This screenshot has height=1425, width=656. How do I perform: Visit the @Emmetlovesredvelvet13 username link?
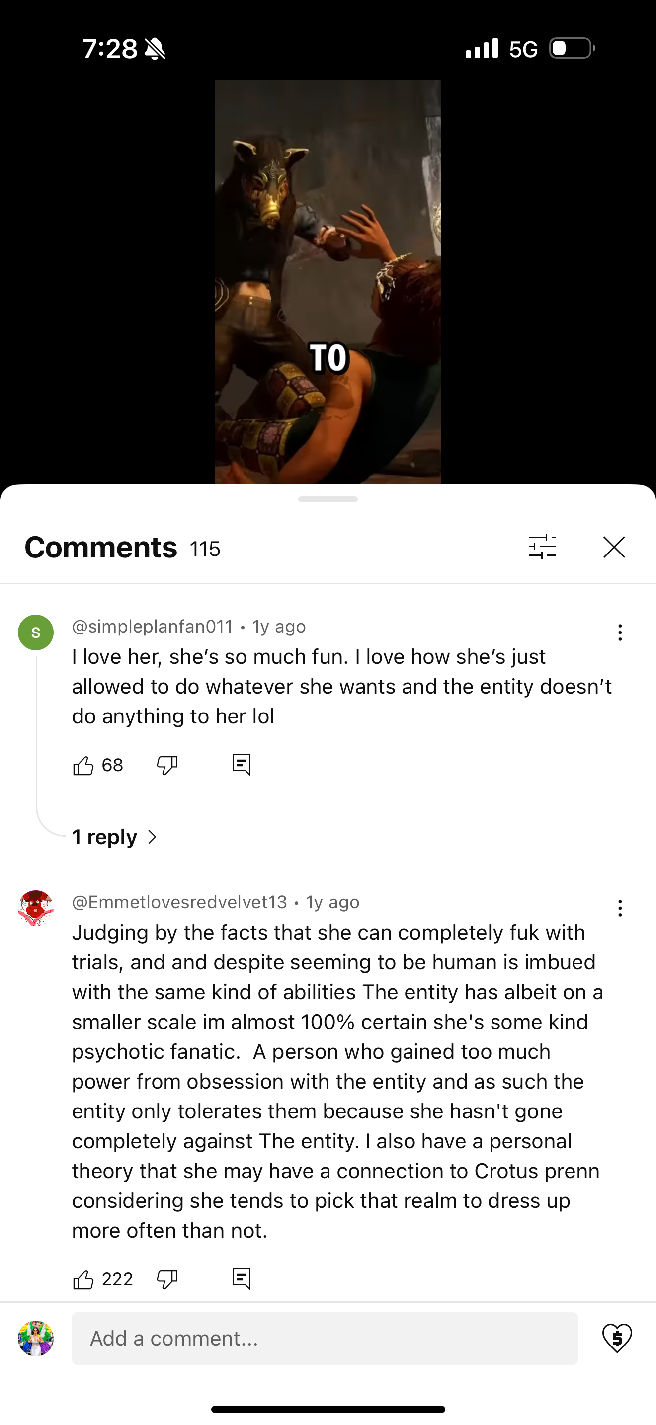[x=179, y=902]
